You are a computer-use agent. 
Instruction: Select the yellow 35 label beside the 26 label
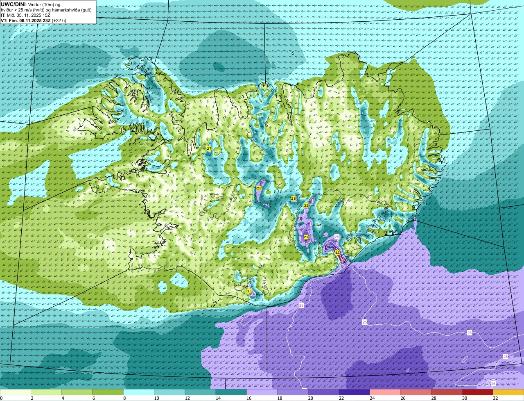coord(306,205)
